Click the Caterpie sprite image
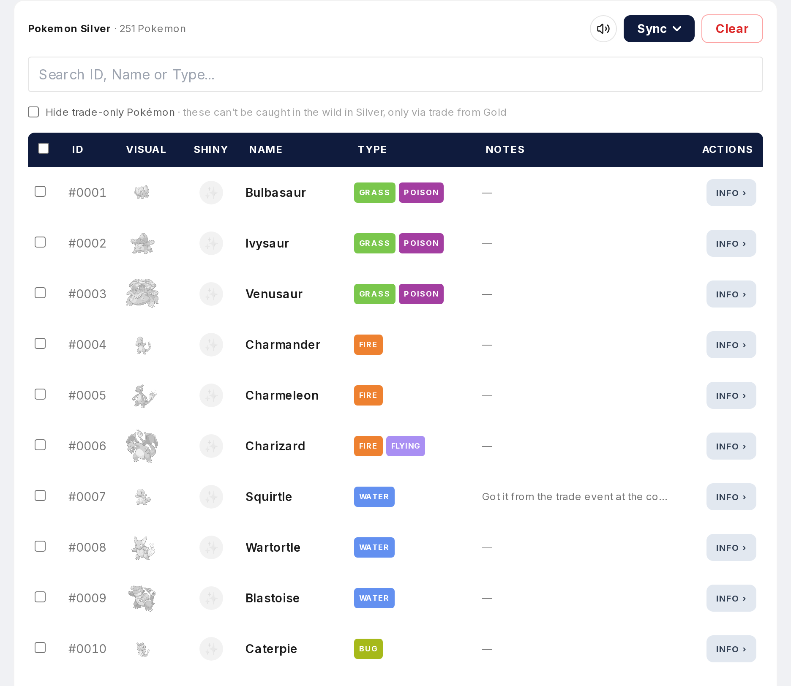This screenshot has width=791, height=686. (143, 649)
